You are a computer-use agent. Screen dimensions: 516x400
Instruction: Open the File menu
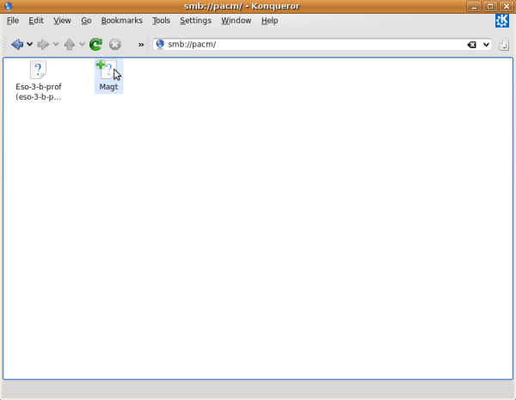13,20
